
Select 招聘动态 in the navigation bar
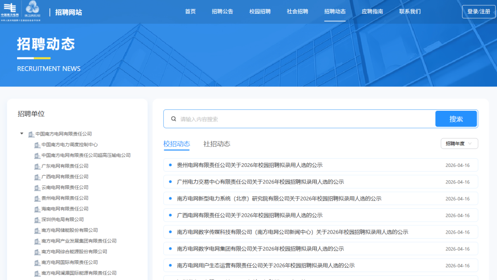335,11
